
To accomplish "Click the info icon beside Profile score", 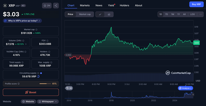I will coord(18,84).
